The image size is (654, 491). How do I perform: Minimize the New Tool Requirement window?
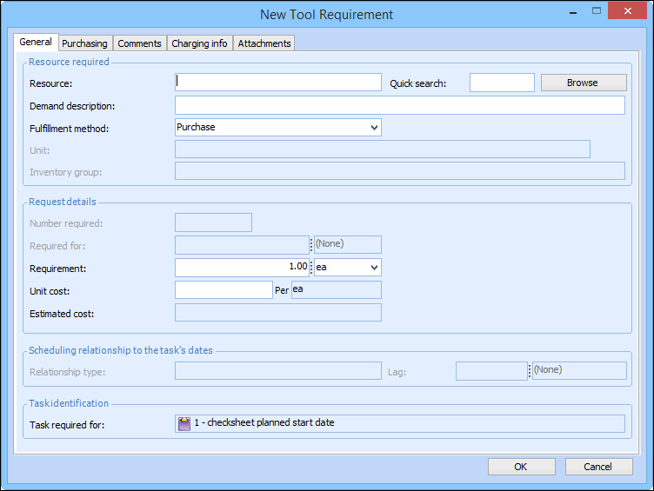571,13
